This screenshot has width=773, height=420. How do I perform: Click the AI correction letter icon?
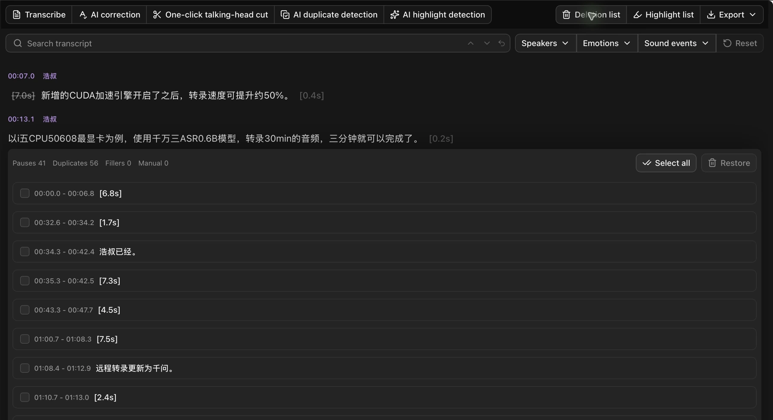coord(83,15)
